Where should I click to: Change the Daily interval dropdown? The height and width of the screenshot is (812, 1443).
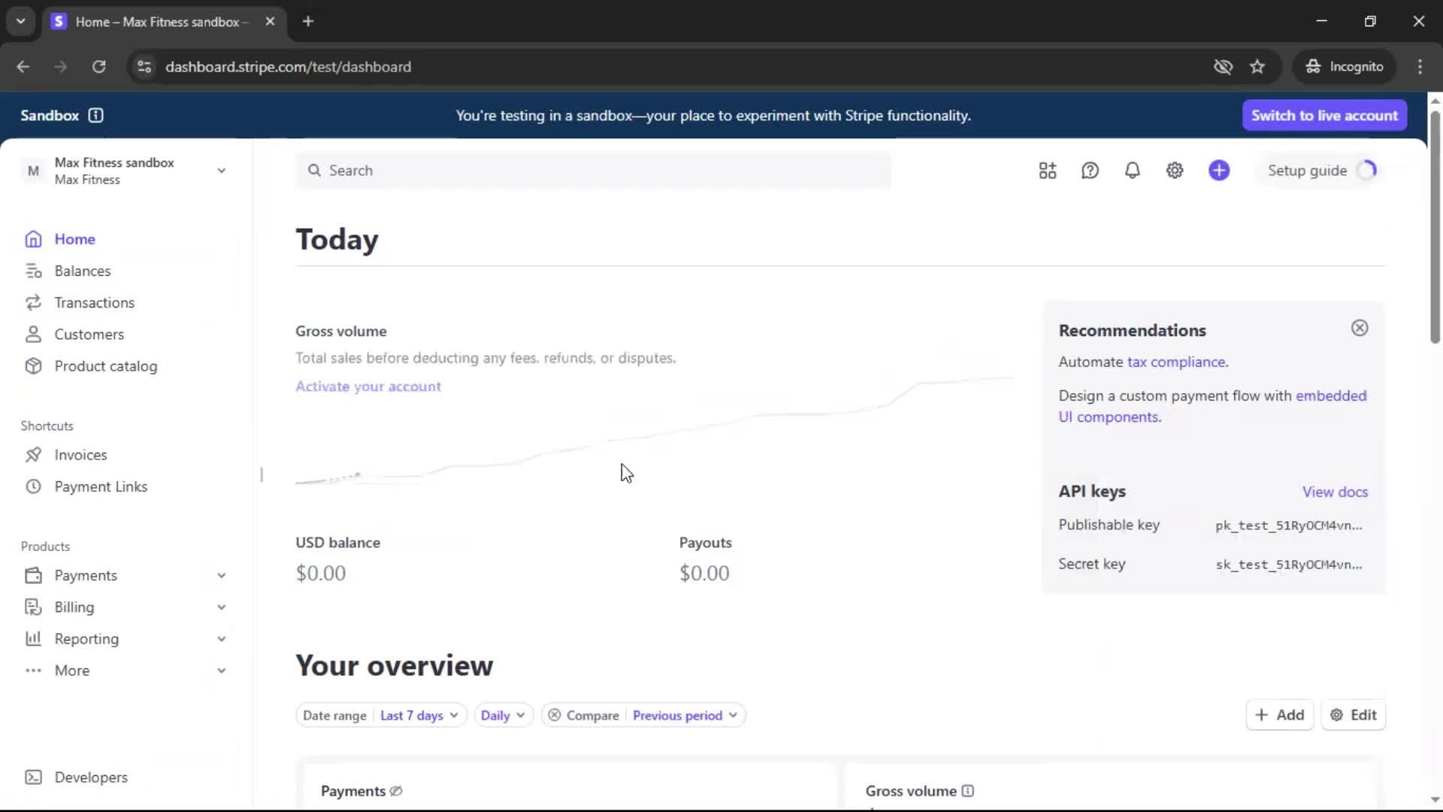pyautogui.click(x=503, y=715)
